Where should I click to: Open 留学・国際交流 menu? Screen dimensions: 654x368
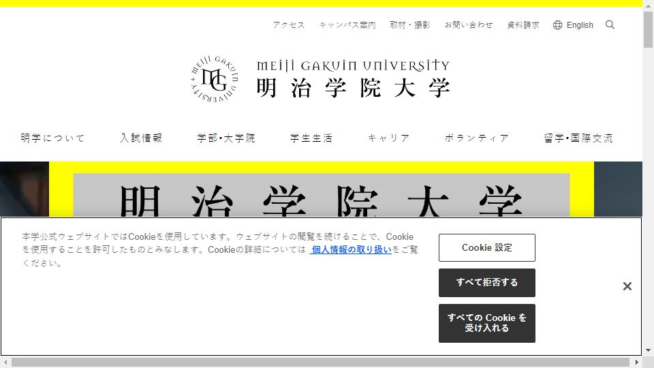[578, 138]
